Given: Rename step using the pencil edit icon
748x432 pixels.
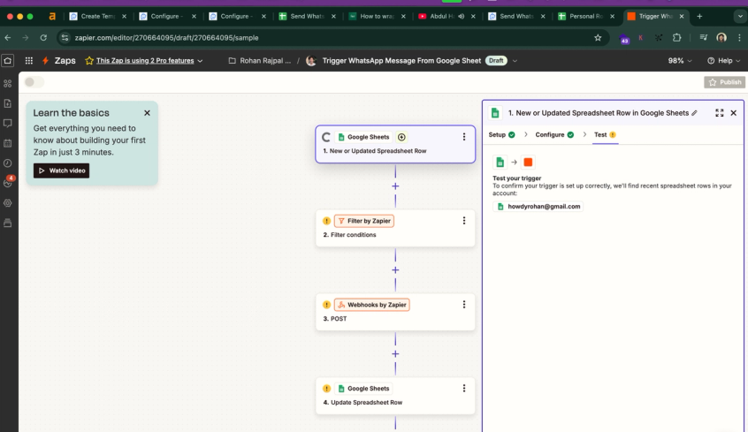Looking at the screenshot, I should pyautogui.click(x=695, y=113).
